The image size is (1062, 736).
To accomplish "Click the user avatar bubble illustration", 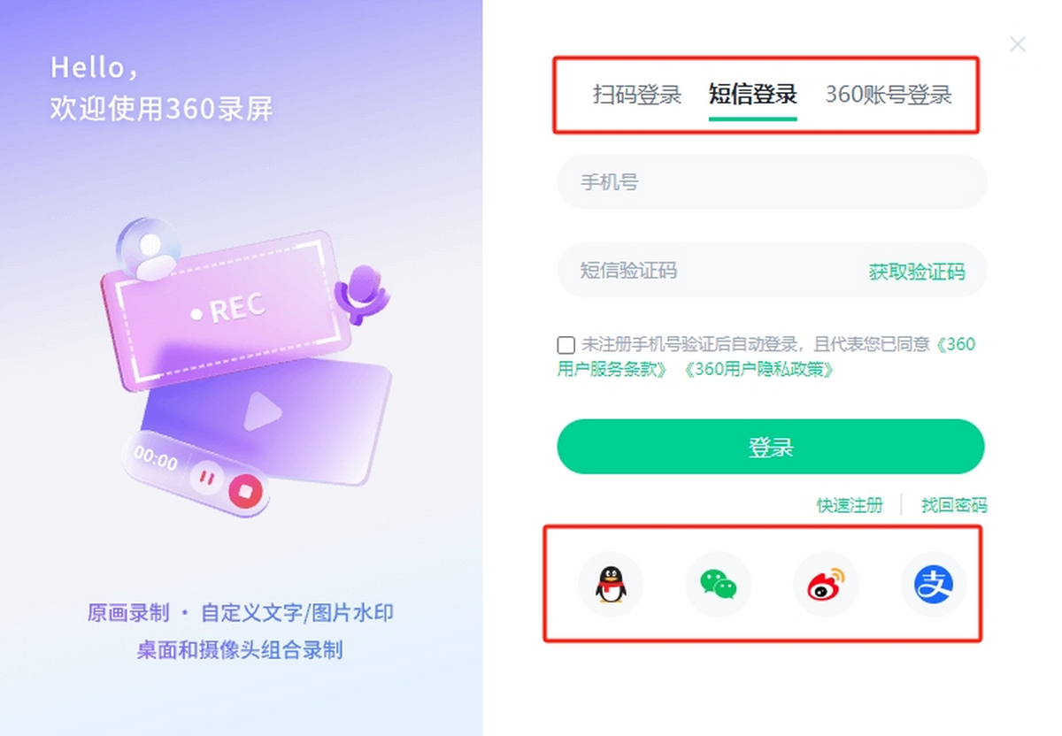I will coord(148,248).
